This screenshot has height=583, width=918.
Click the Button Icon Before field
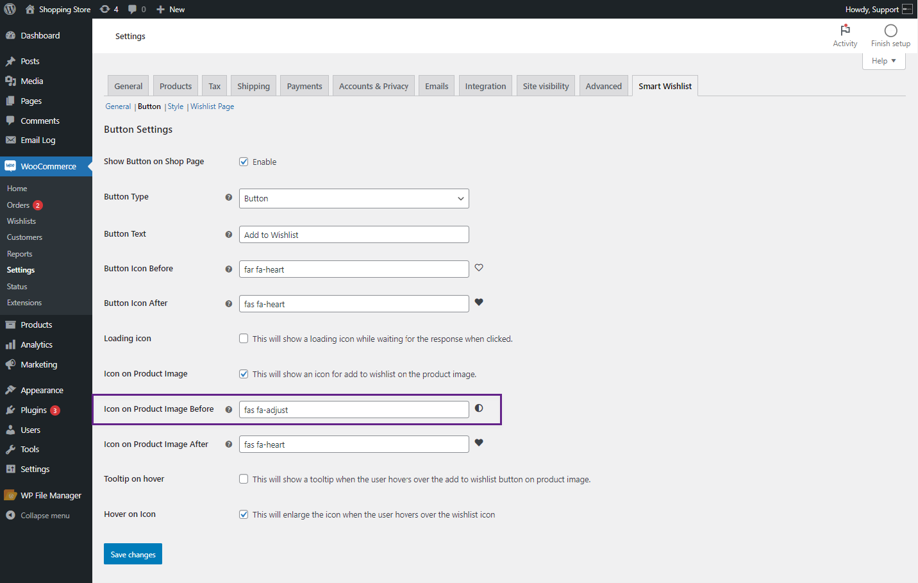click(354, 269)
